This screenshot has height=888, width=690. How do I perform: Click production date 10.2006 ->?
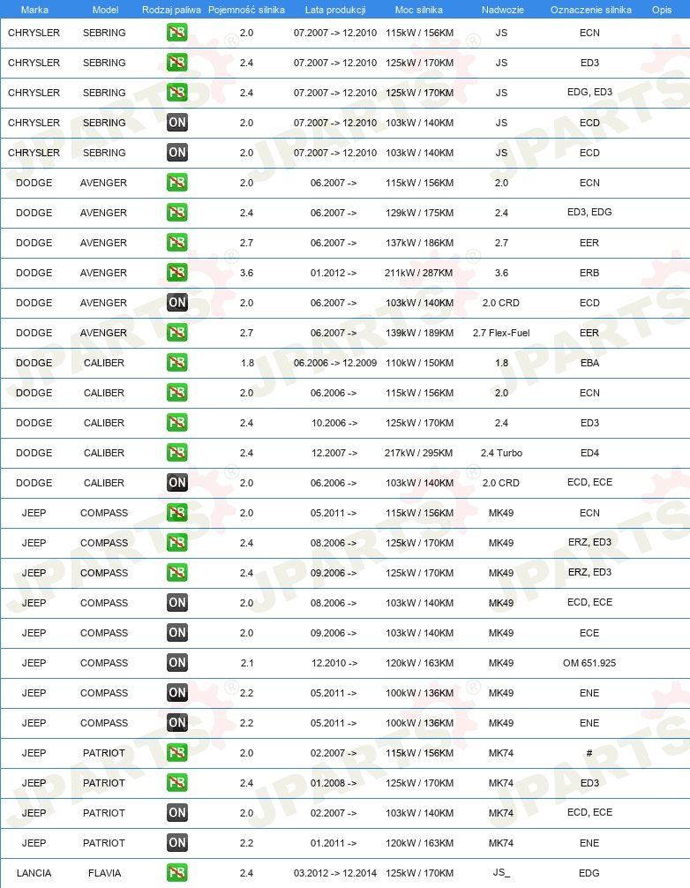point(334,423)
